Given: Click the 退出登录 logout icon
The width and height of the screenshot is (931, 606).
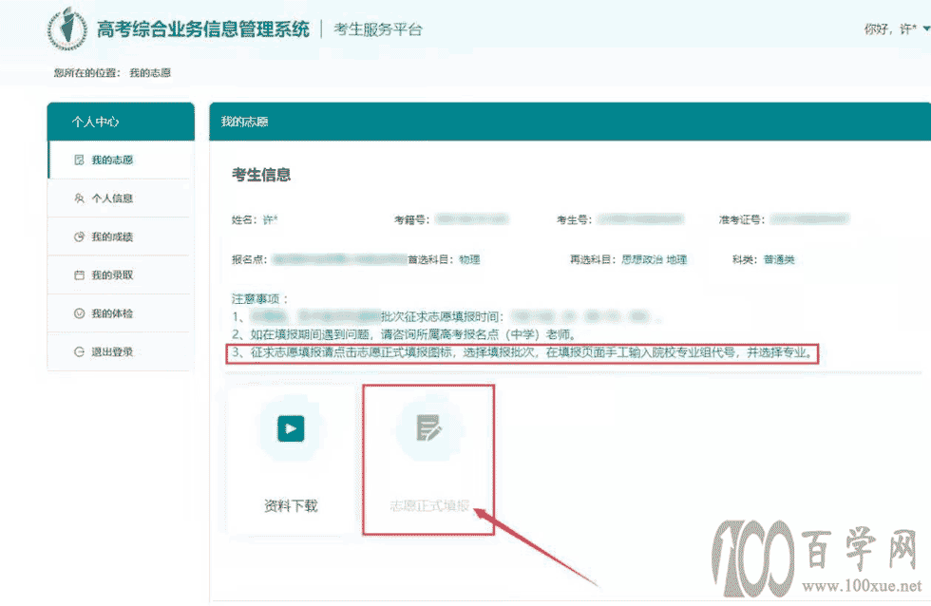Looking at the screenshot, I should click(79, 351).
